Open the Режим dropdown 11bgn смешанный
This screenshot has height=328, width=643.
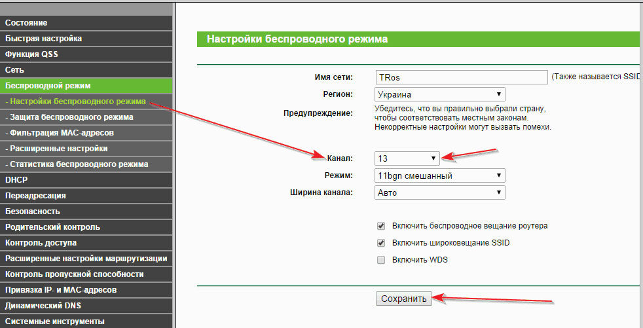click(439, 175)
